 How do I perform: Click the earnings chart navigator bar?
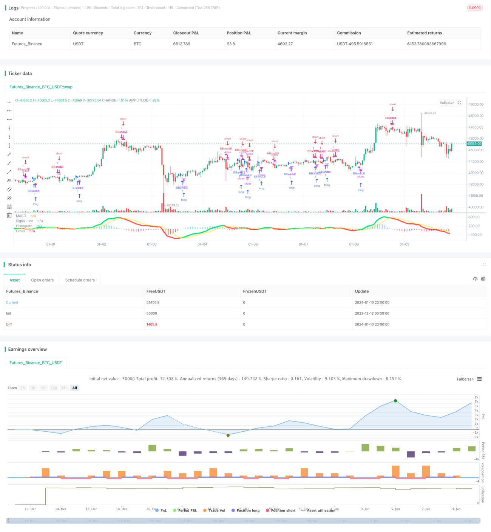click(x=244, y=521)
